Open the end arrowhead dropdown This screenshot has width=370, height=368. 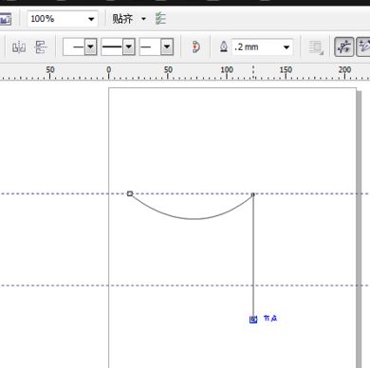[x=167, y=47]
